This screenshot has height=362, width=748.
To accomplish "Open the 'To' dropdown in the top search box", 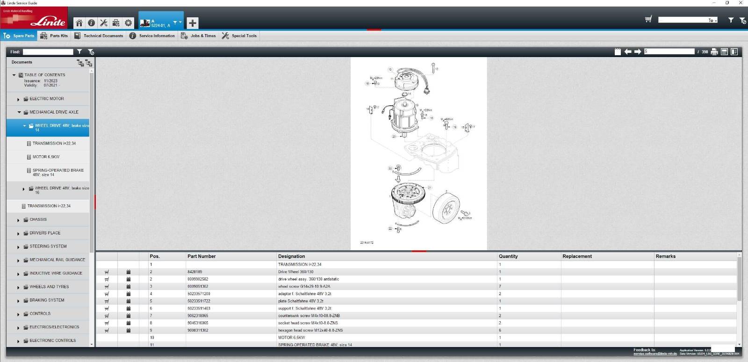I will 712,20.
